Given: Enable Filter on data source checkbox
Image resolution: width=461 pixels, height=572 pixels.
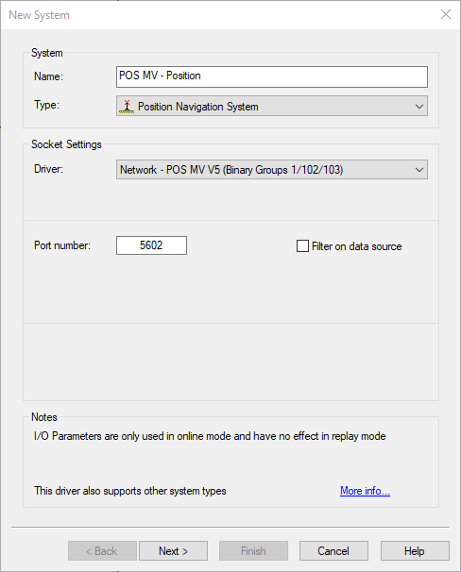Looking at the screenshot, I should click(302, 245).
